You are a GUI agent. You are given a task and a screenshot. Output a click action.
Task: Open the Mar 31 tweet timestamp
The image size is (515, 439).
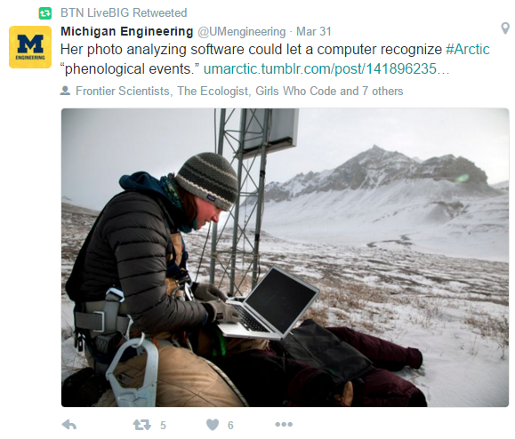(314, 31)
